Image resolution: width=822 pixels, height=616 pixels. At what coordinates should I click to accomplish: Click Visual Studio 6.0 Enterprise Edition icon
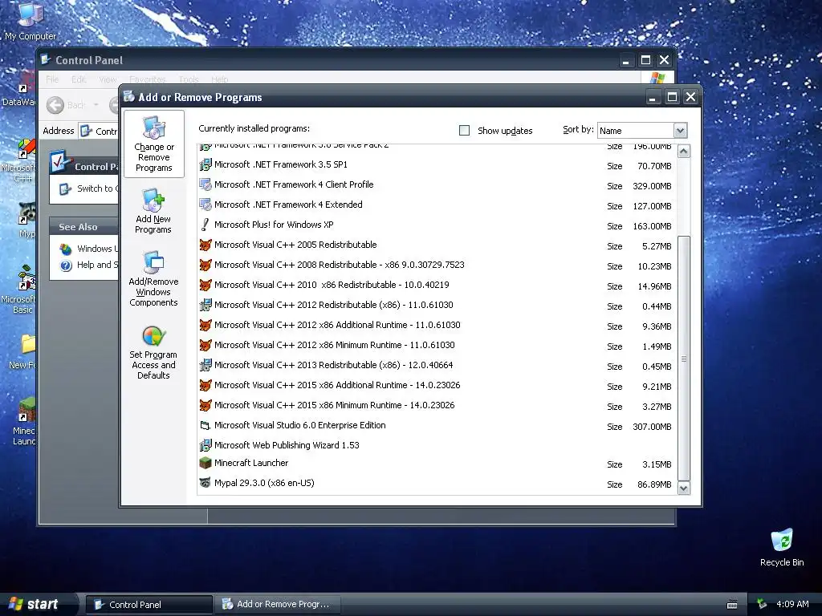coord(205,425)
